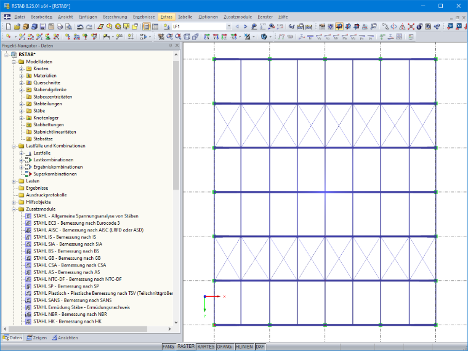Click the Open file folder icon

click(17, 26)
